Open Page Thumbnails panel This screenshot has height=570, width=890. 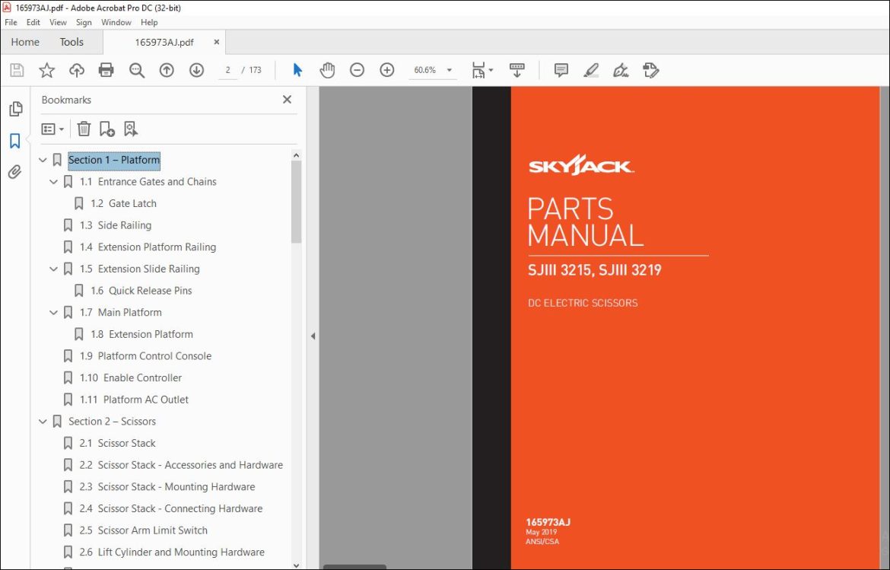[x=15, y=108]
